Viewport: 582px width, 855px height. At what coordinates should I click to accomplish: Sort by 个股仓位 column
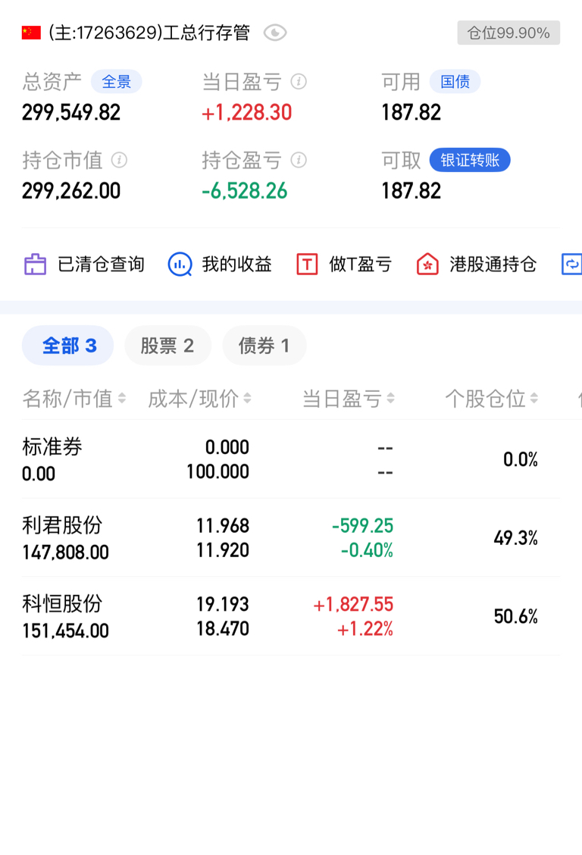coord(492,399)
